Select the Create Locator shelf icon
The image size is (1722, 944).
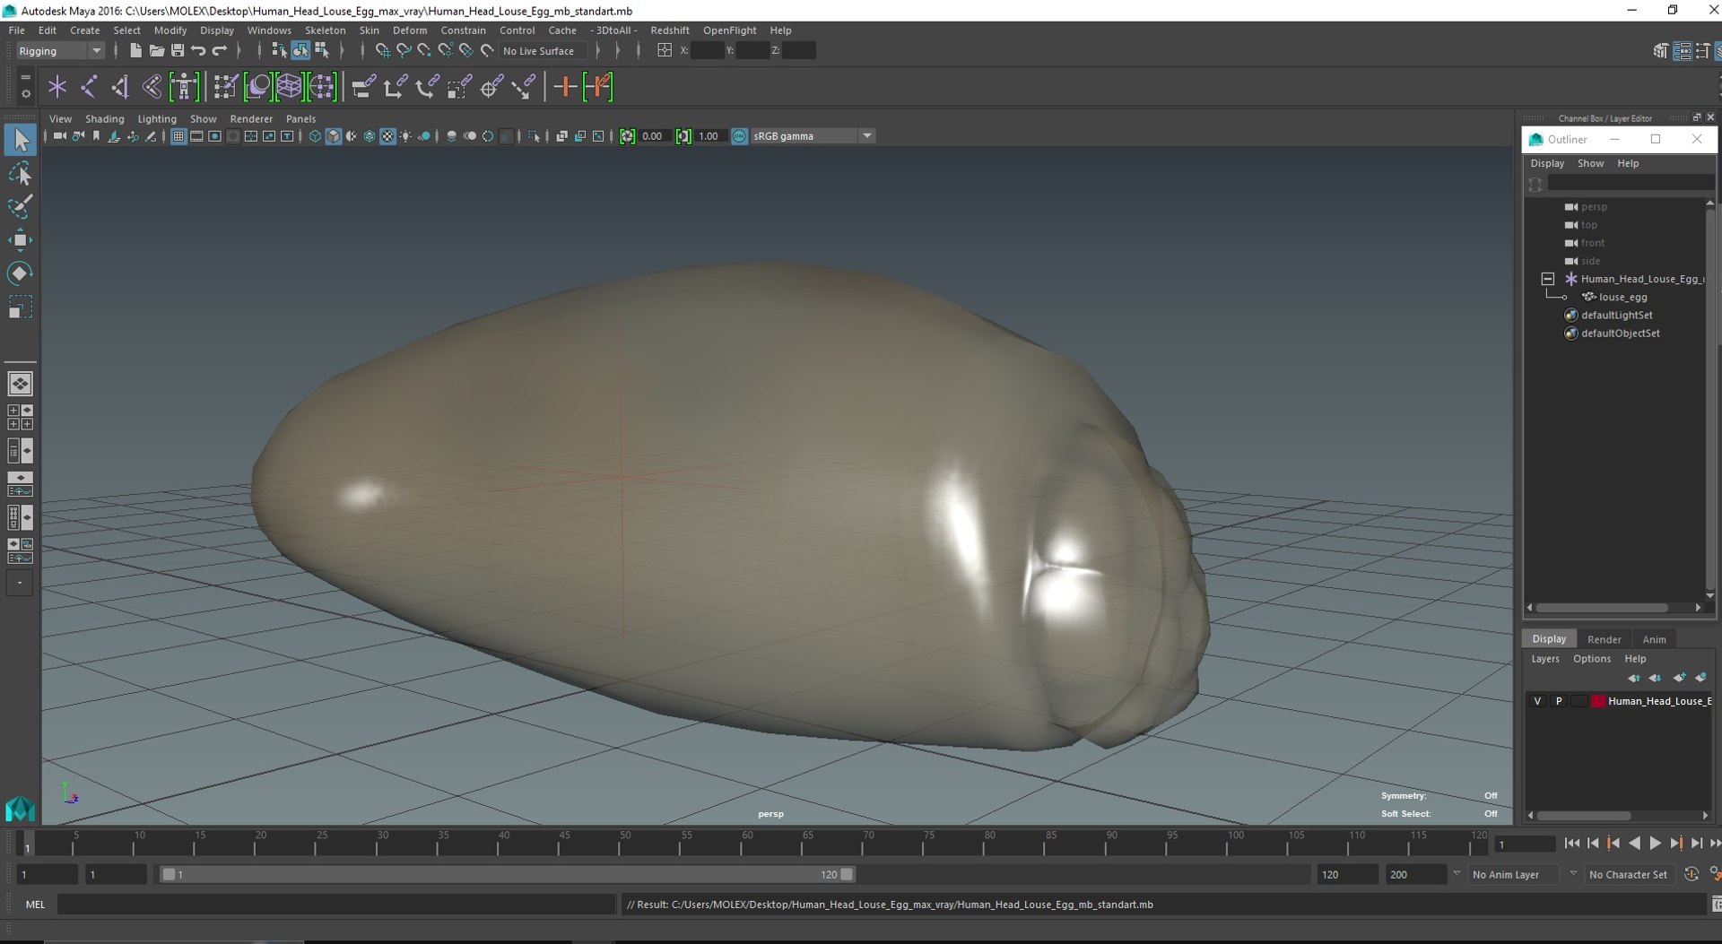coord(57,87)
